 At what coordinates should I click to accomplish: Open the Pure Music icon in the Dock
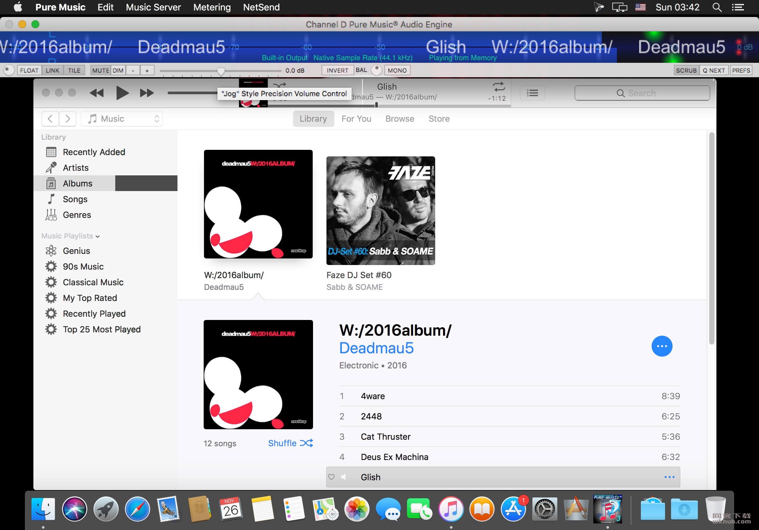tap(607, 509)
